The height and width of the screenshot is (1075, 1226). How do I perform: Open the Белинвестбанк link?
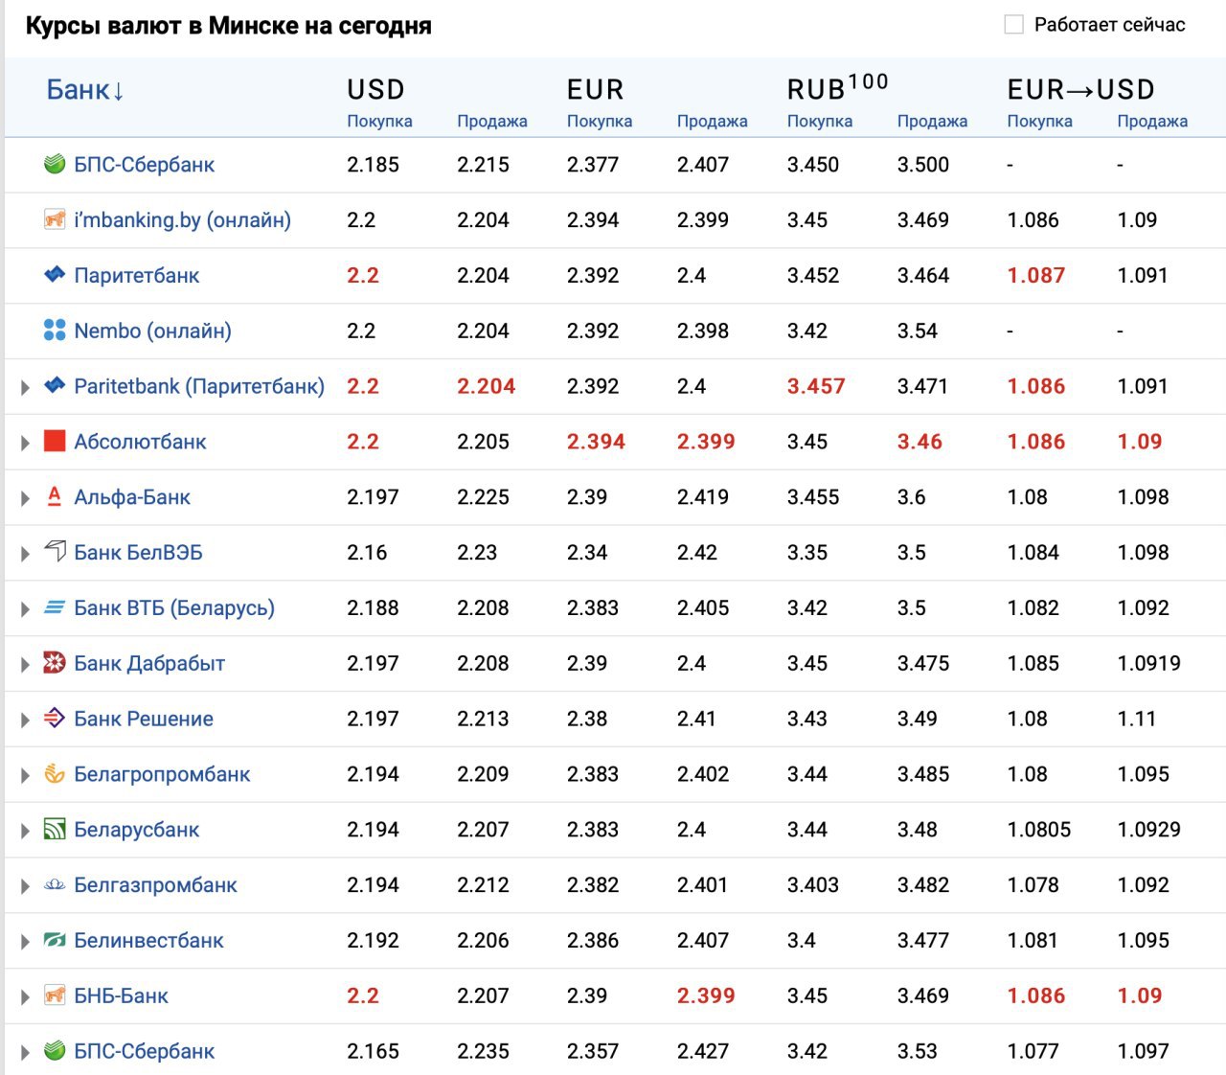(x=148, y=941)
